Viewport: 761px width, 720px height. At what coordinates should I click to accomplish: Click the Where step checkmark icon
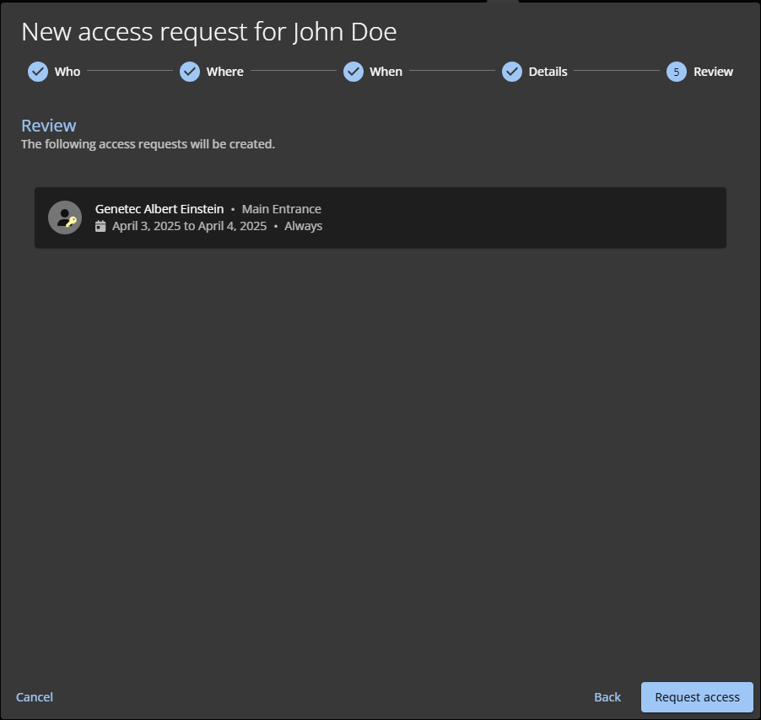coord(190,72)
